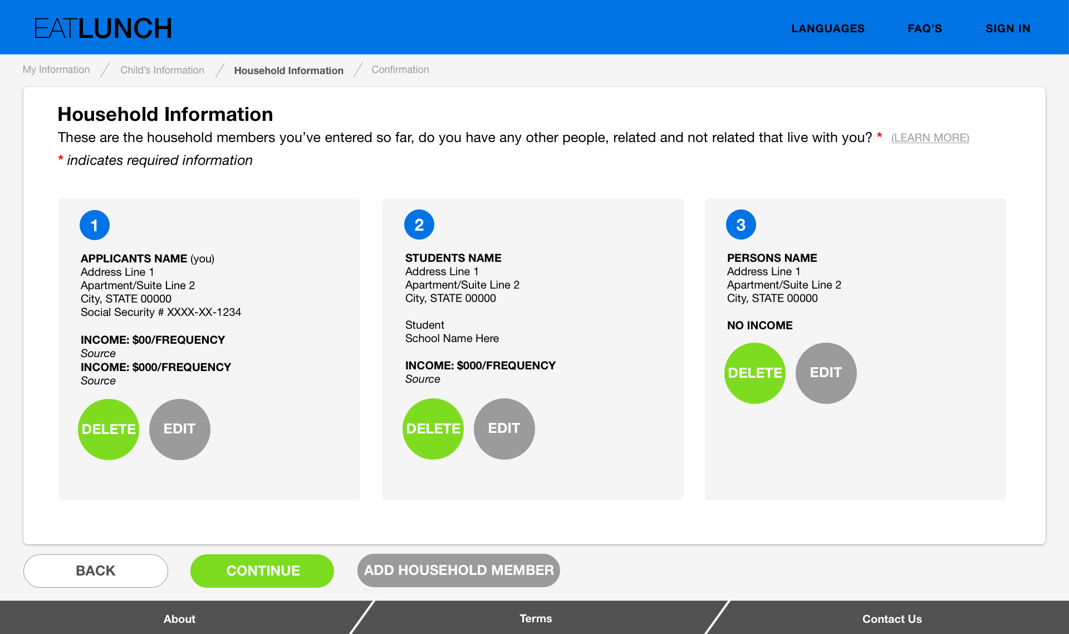Image resolution: width=1069 pixels, height=634 pixels.
Task: Click Sign In in header
Action: 1008,28
